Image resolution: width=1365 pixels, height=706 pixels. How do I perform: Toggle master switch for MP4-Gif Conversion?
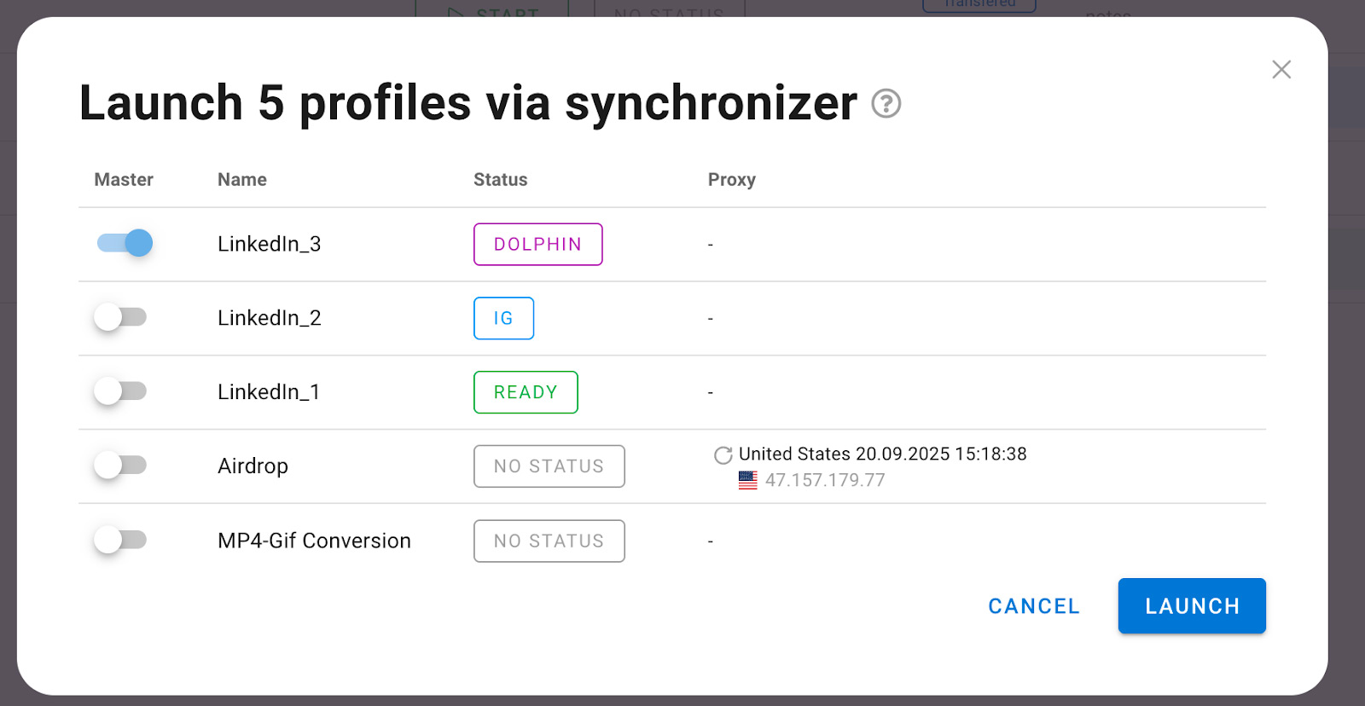[120, 540]
